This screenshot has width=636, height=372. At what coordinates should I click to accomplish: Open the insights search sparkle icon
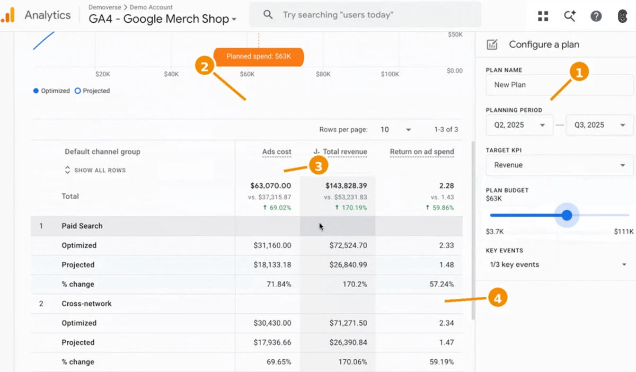pos(570,16)
